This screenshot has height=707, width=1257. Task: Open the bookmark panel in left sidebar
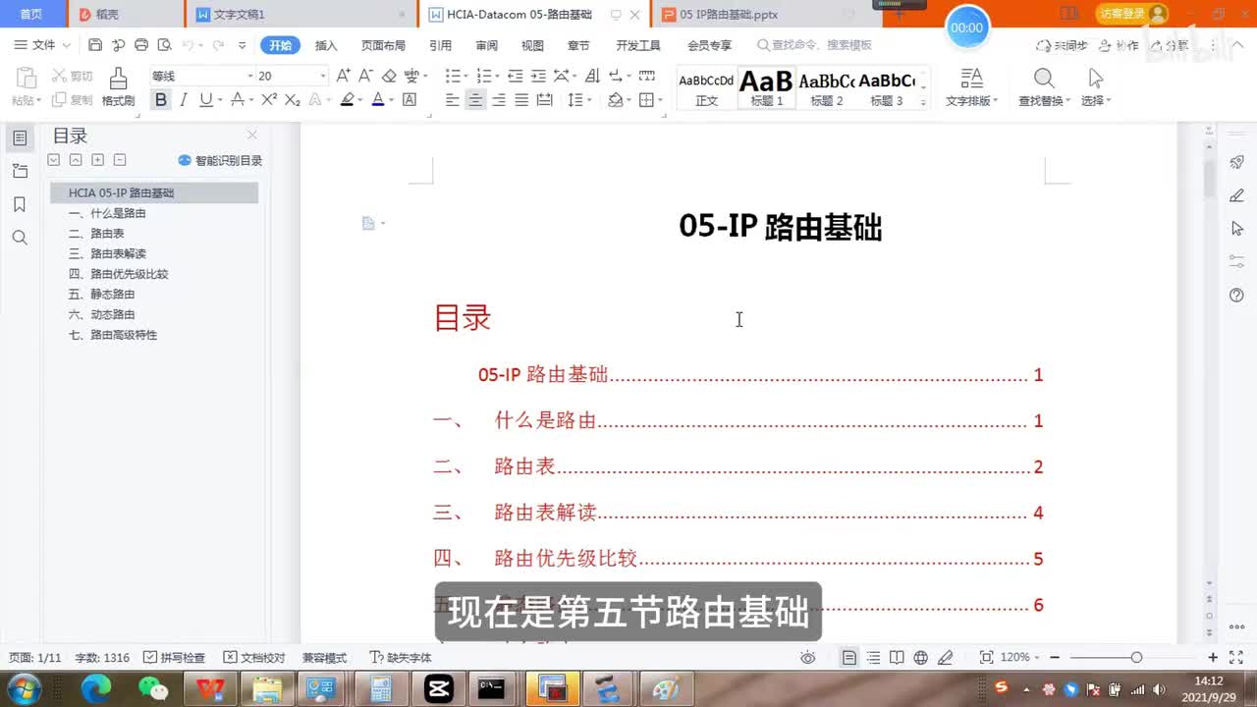[x=20, y=204]
